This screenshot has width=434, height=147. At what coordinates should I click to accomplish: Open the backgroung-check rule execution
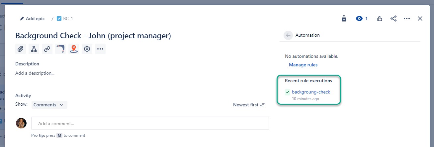coord(311,92)
